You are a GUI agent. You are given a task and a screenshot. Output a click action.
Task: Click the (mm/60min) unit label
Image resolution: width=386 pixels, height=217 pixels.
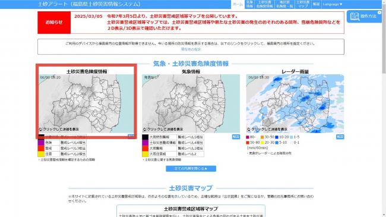258,148
